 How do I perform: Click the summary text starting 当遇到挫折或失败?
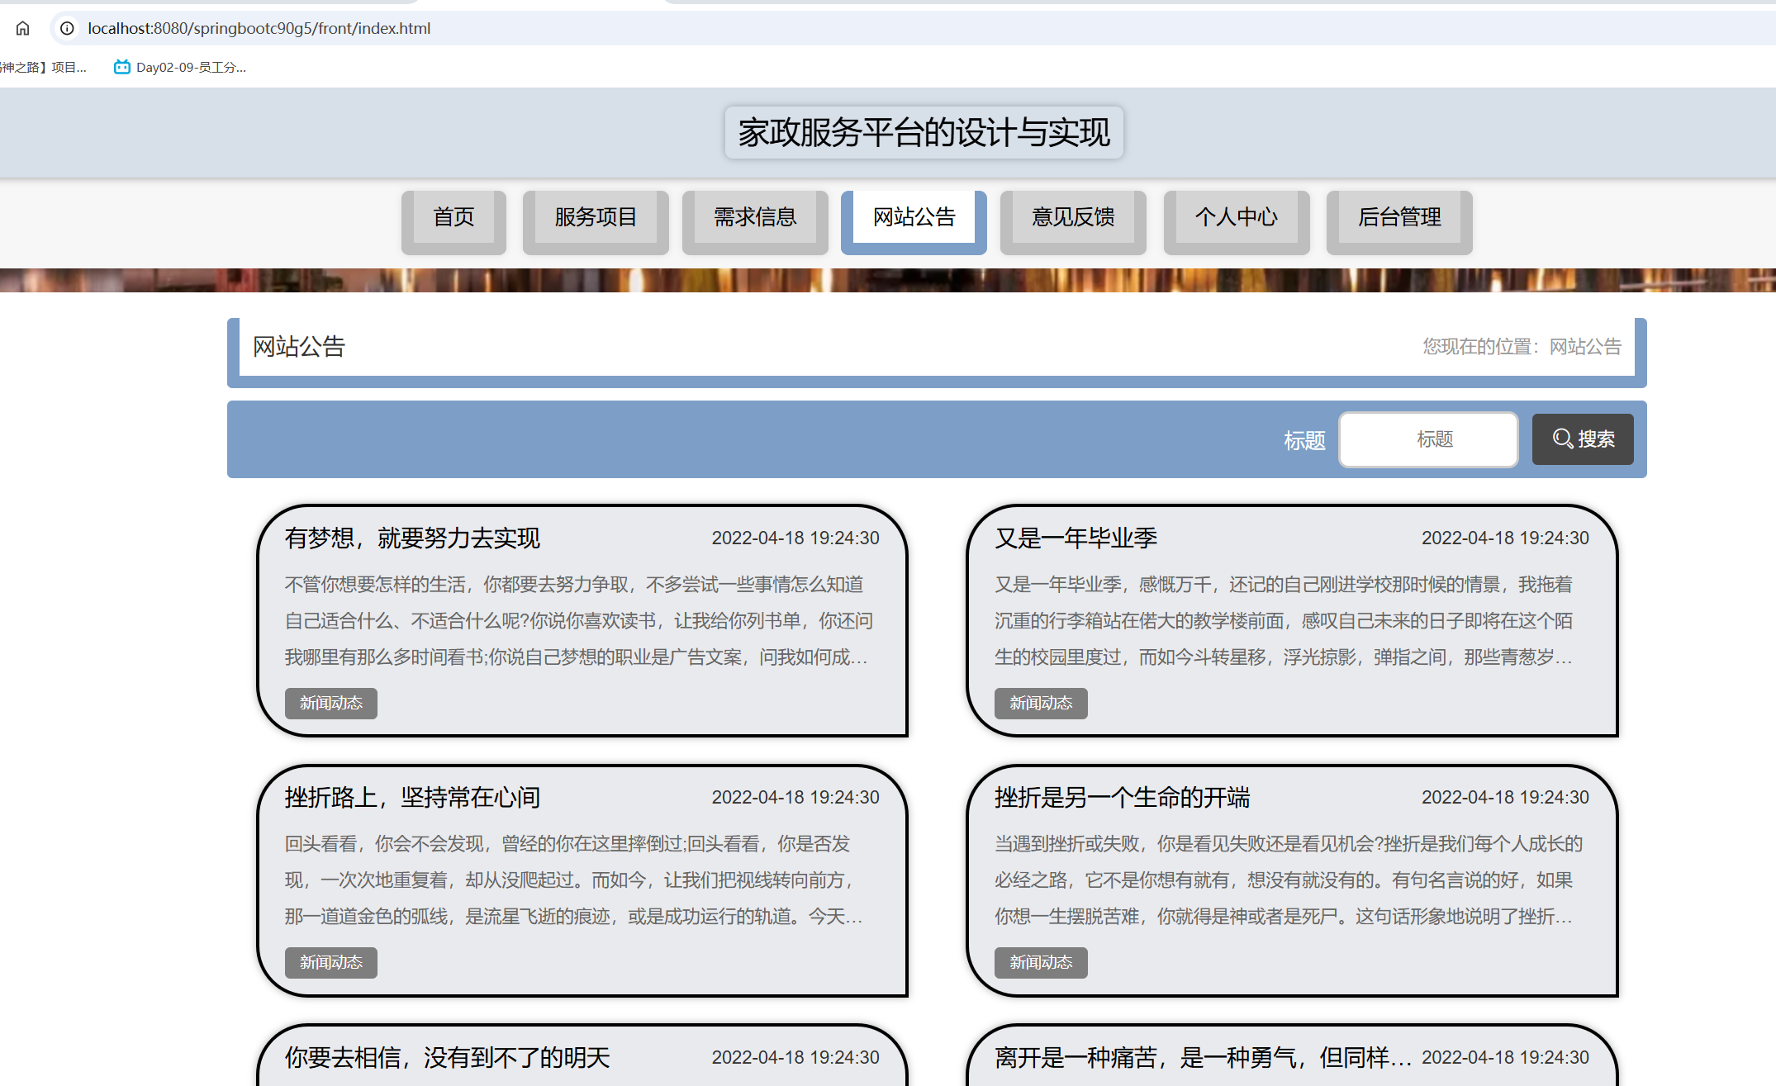1289,880
